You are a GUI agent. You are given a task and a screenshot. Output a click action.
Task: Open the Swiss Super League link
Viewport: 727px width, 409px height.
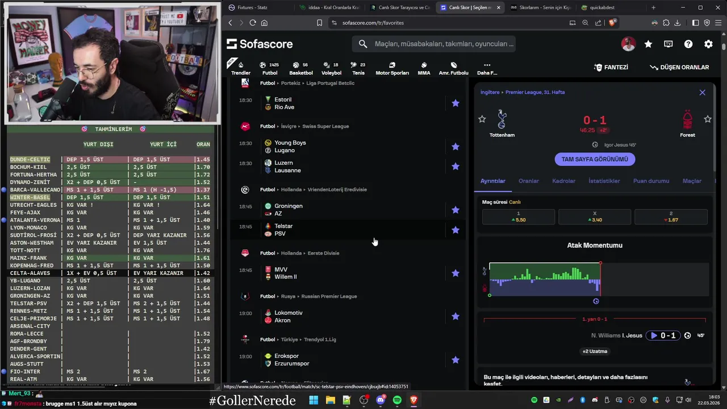click(x=325, y=126)
